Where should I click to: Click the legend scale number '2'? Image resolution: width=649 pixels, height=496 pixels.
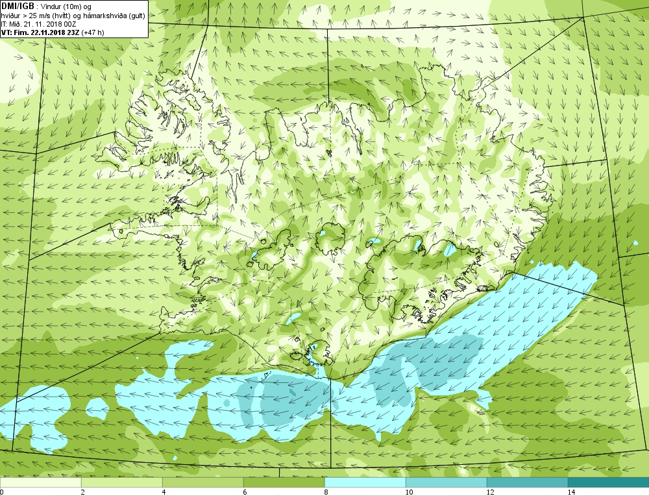tap(83, 492)
